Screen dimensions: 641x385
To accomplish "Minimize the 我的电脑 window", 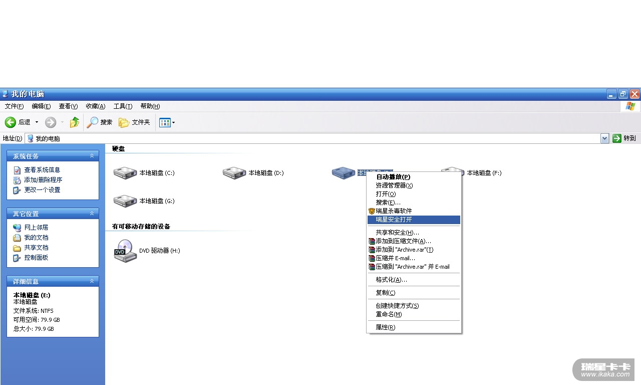I will (611, 94).
